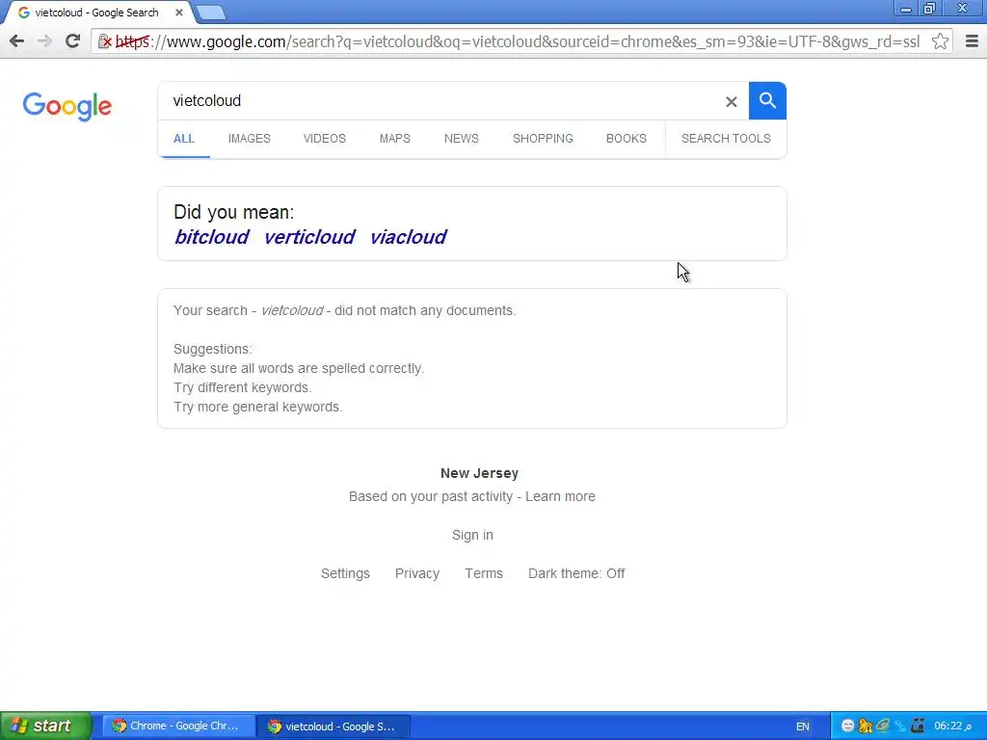
Task: Click the blue magnifier search button
Action: [x=767, y=100]
